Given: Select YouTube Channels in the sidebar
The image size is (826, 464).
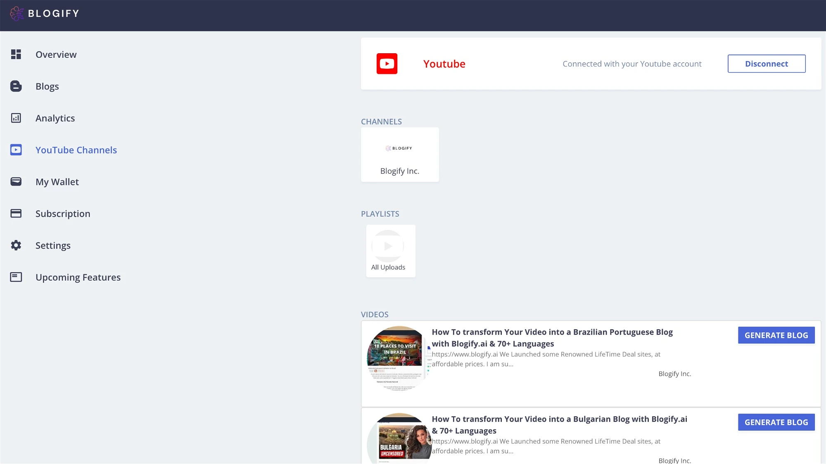Looking at the screenshot, I should [x=76, y=150].
